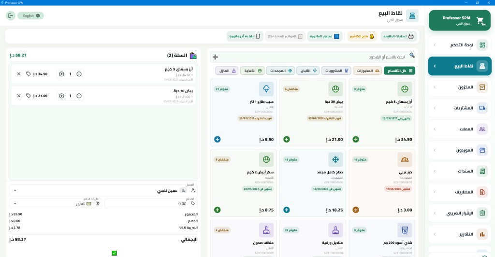The image size is (495, 257).
Task: Open إعدادات الطابعة printer settings
Action: pyautogui.click(x=398, y=36)
